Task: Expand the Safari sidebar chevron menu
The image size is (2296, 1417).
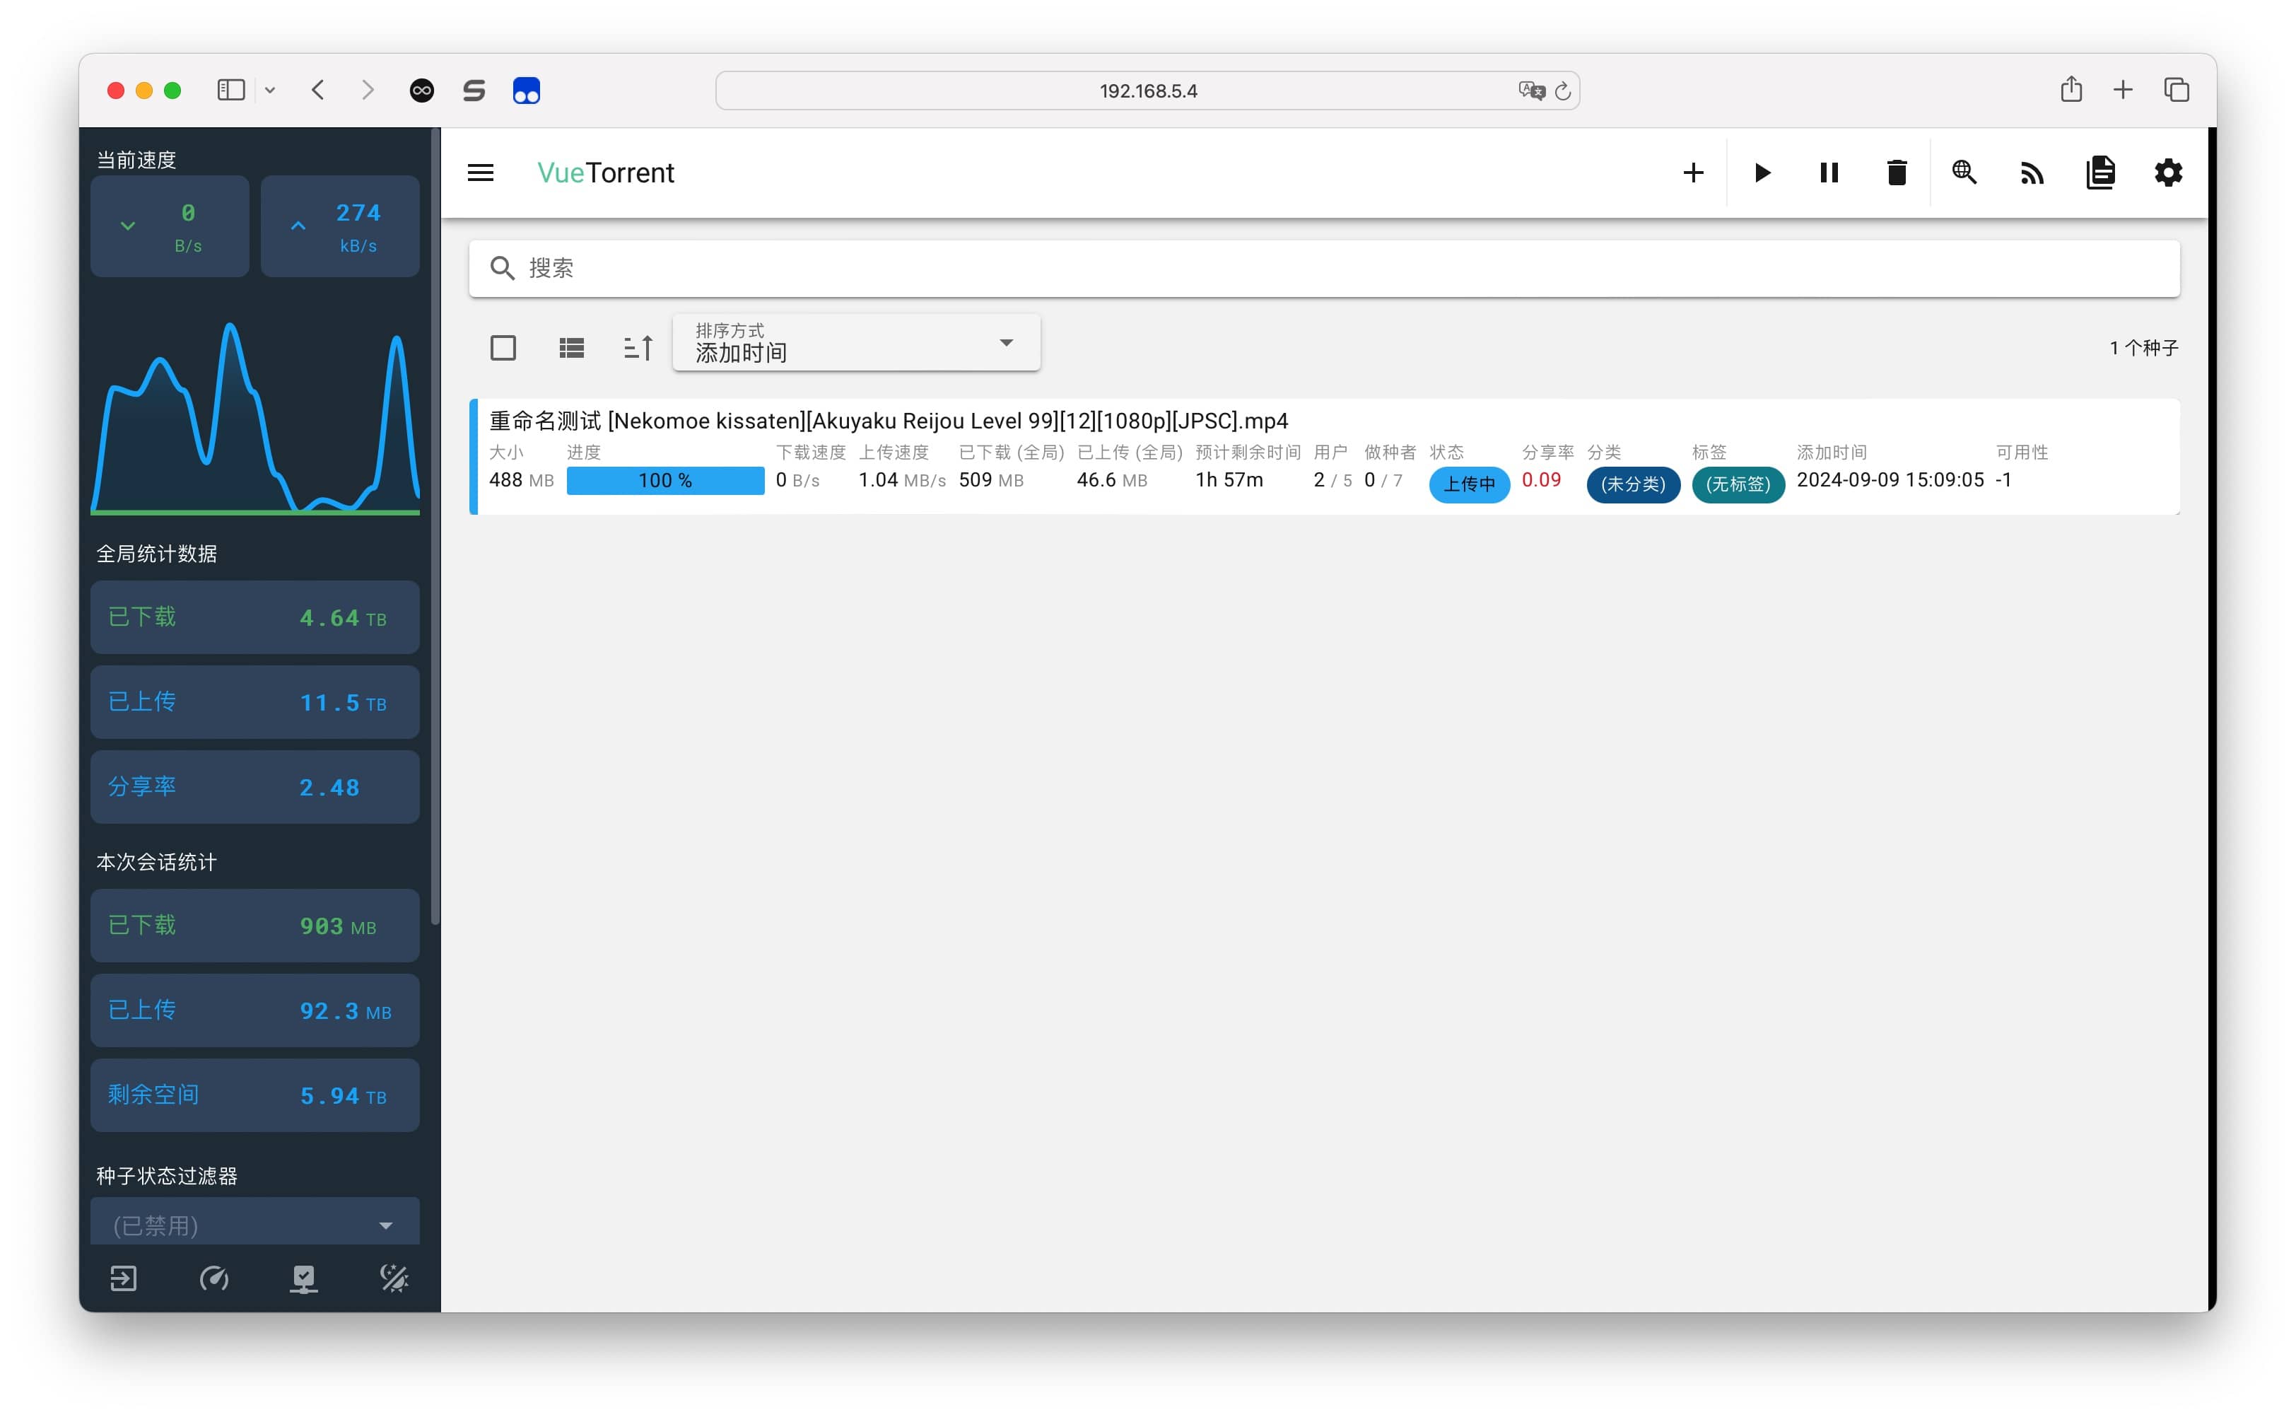Action: (x=270, y=91)
